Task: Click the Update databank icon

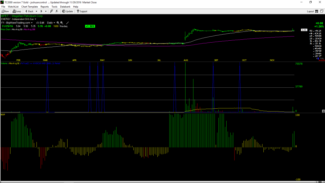Action: coord(68,11)
